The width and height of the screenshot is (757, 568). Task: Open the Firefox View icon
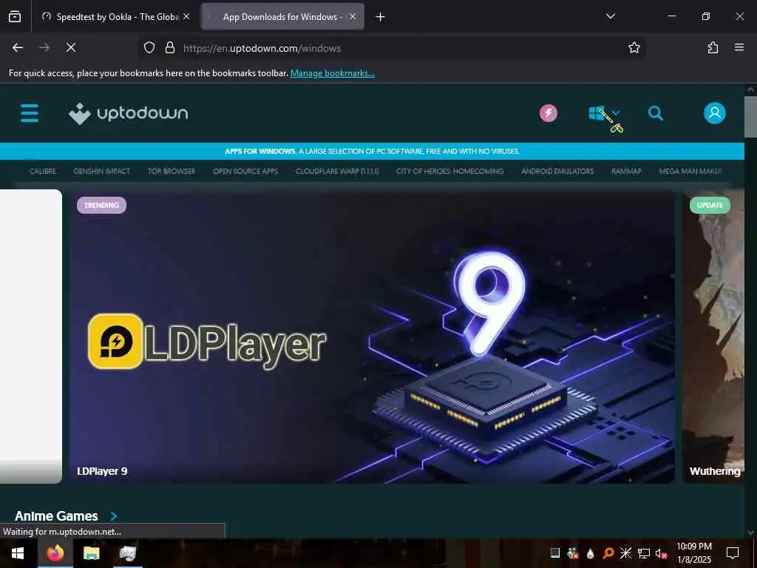click(x=15, y=17)
